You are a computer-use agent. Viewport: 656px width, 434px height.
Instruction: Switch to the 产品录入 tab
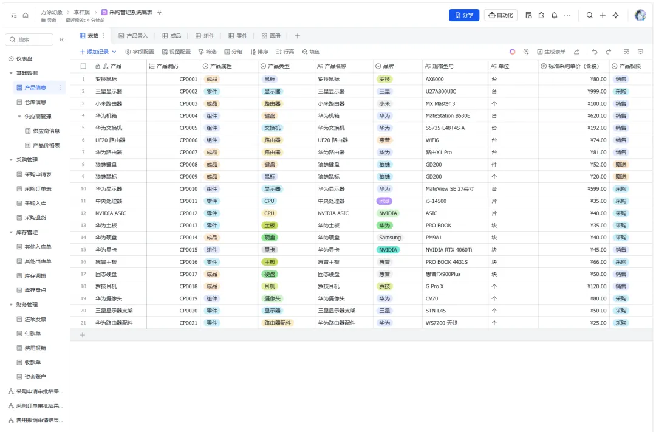coord(133,36)
